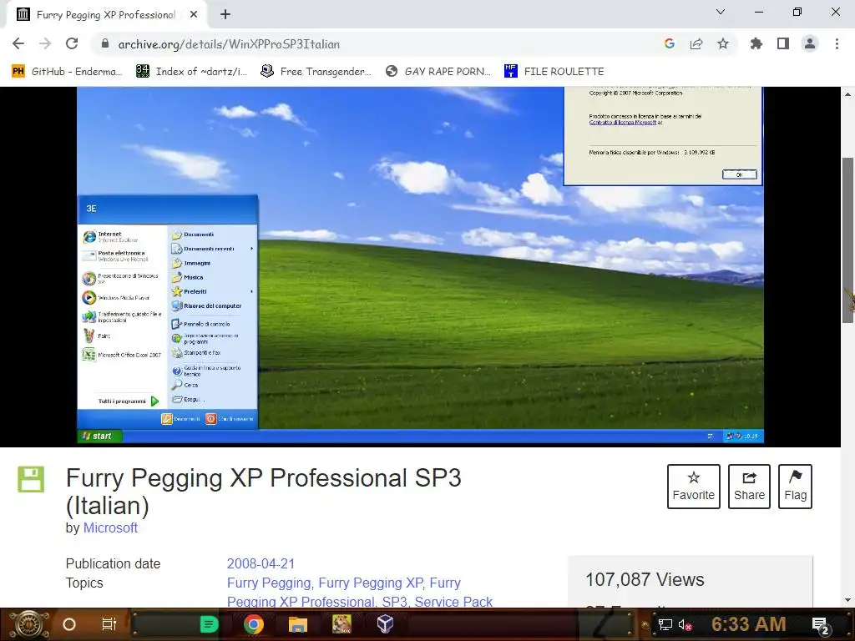Reload the archive.org page
Screen dimensions: 855x641
(x=72, y=43)
